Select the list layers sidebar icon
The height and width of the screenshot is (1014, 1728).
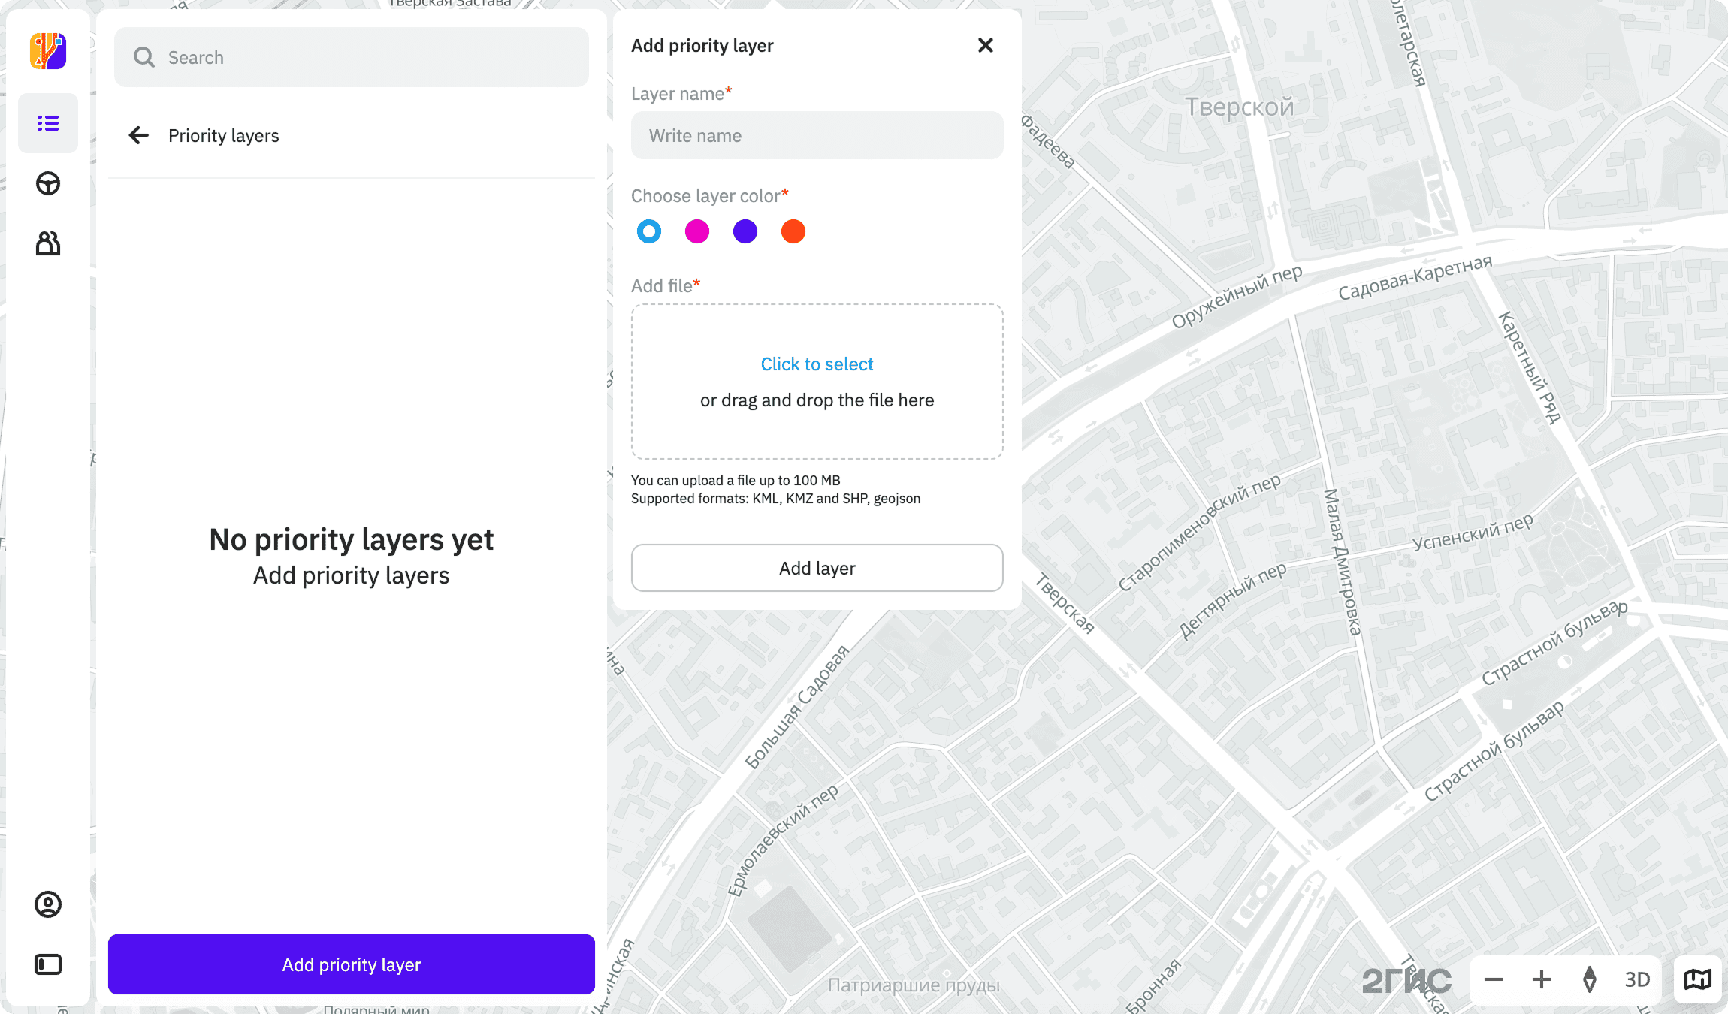(48, 123)
